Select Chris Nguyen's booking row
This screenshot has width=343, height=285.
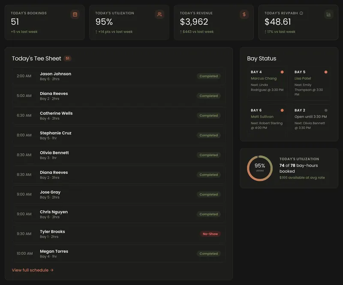[x=119, y=214]
